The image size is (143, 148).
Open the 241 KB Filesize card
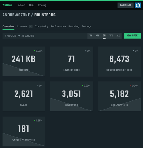click(x=24, y=61)
